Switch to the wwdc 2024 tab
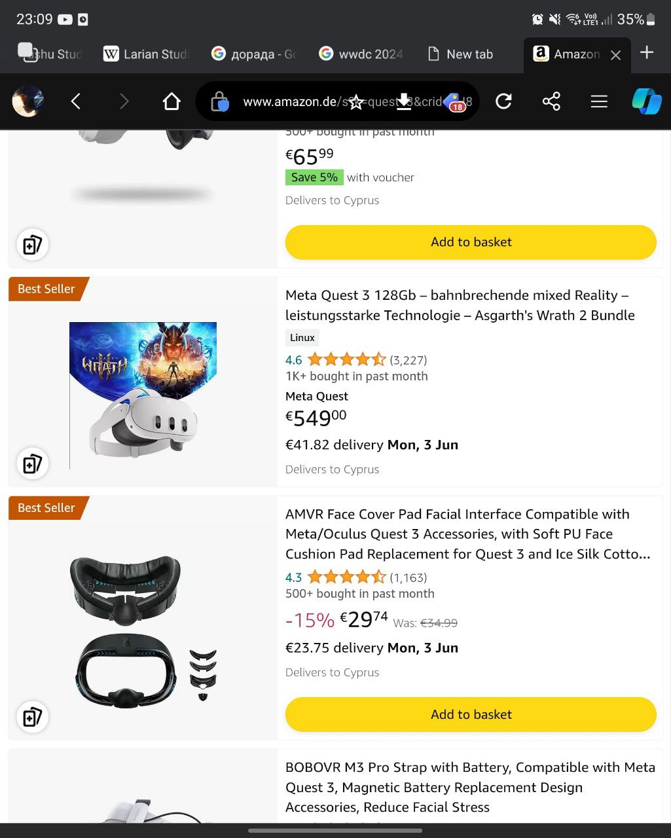 (361, 54)
